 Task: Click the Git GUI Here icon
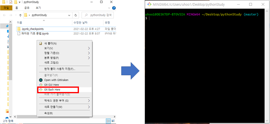click(x=41, y=85)
